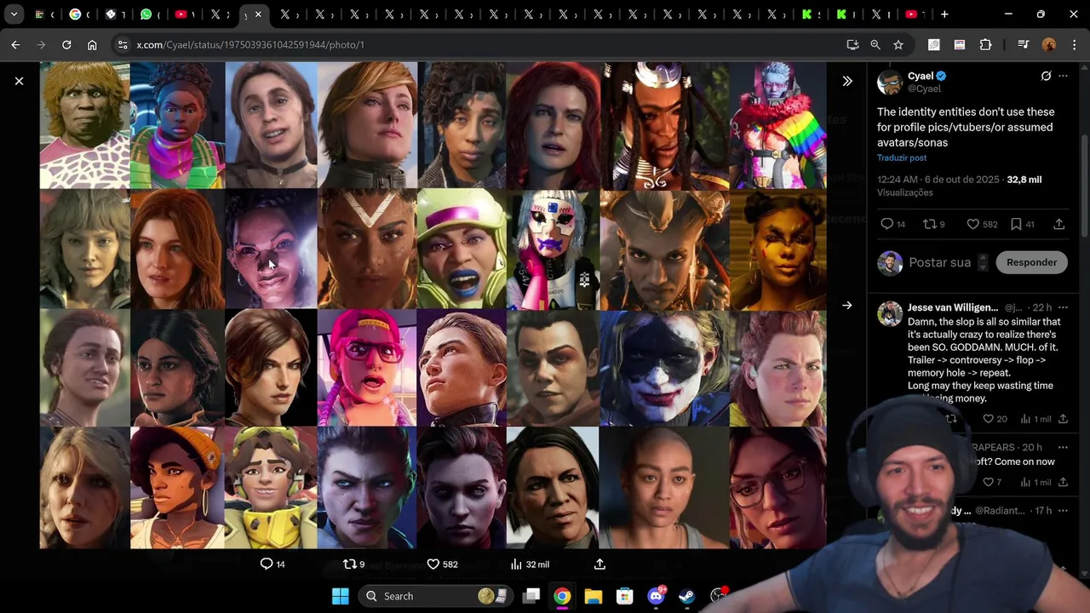Go back in Chrome

pyautogui.click(x=15, y=44)
